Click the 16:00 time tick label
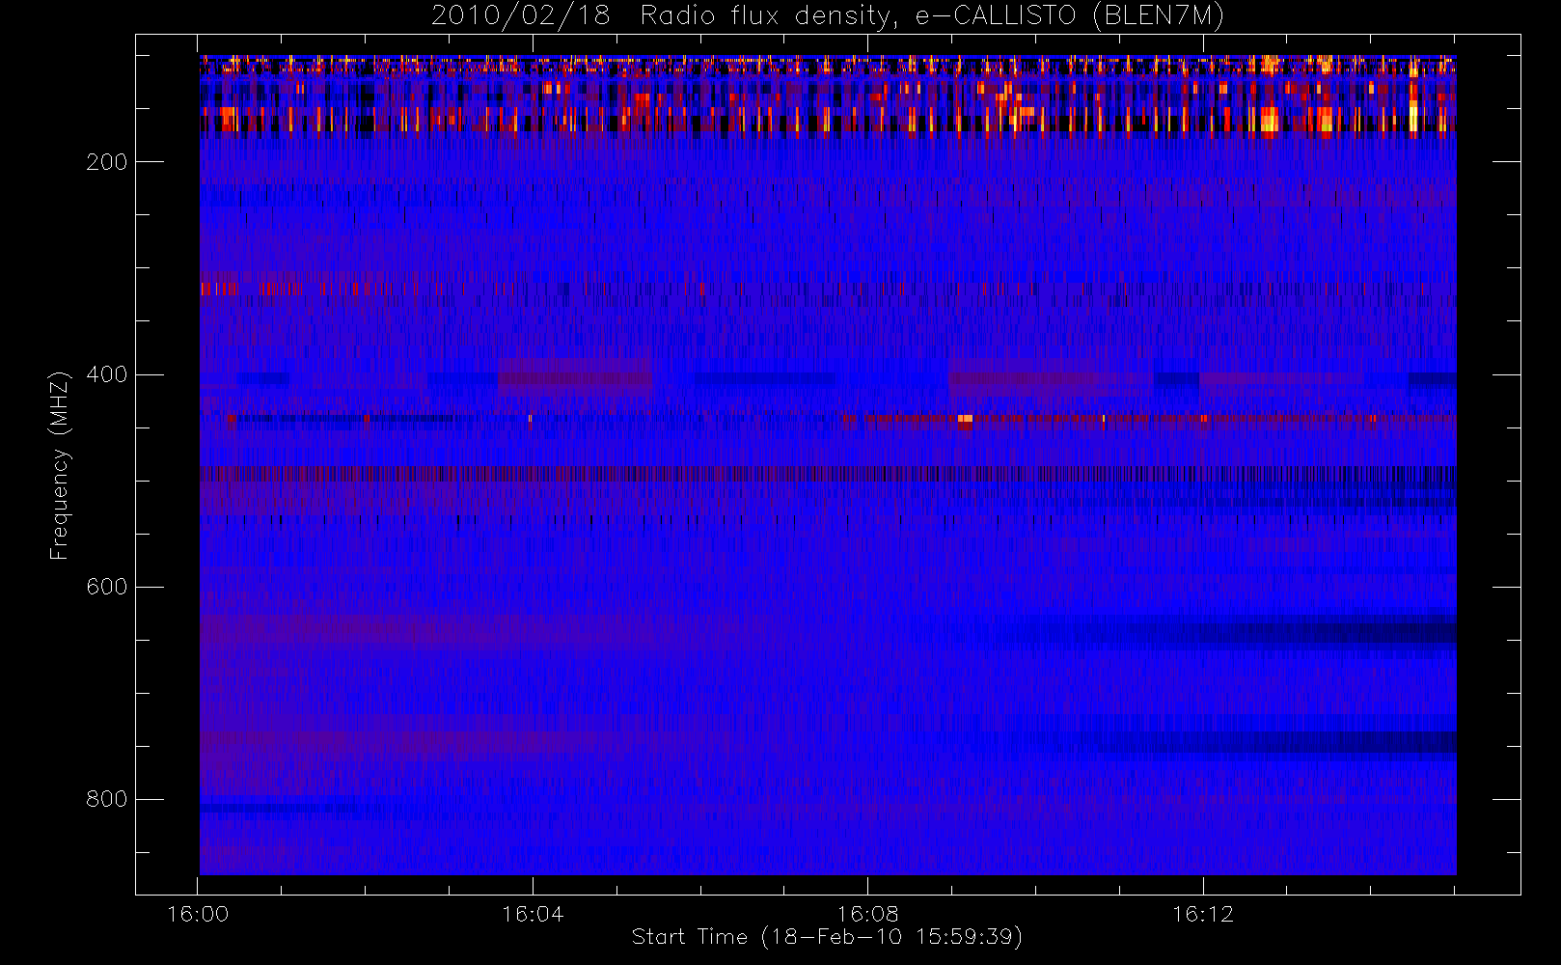This screenshot has width=1561, height=965. click(198, 914)
